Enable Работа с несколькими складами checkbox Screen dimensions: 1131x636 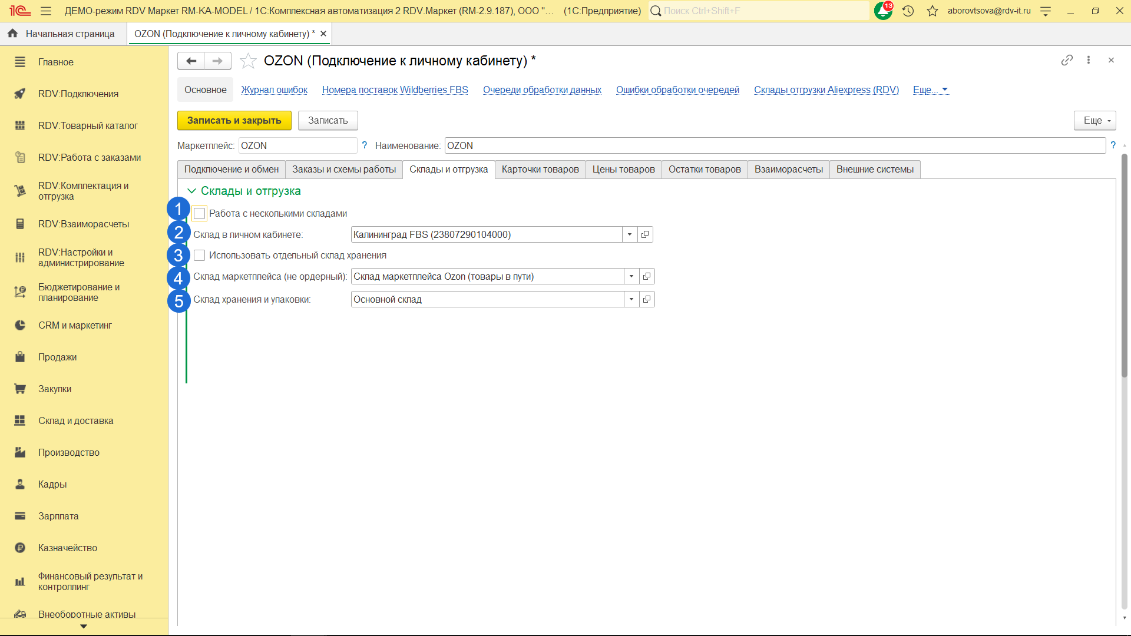tap(200, 213)
